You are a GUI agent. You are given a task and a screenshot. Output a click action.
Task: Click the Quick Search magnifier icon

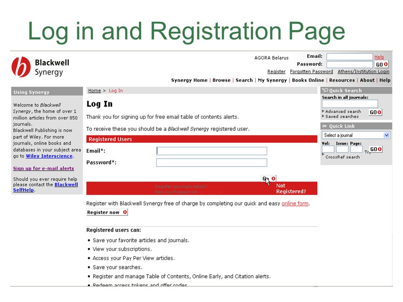click(x=325, y=90)
